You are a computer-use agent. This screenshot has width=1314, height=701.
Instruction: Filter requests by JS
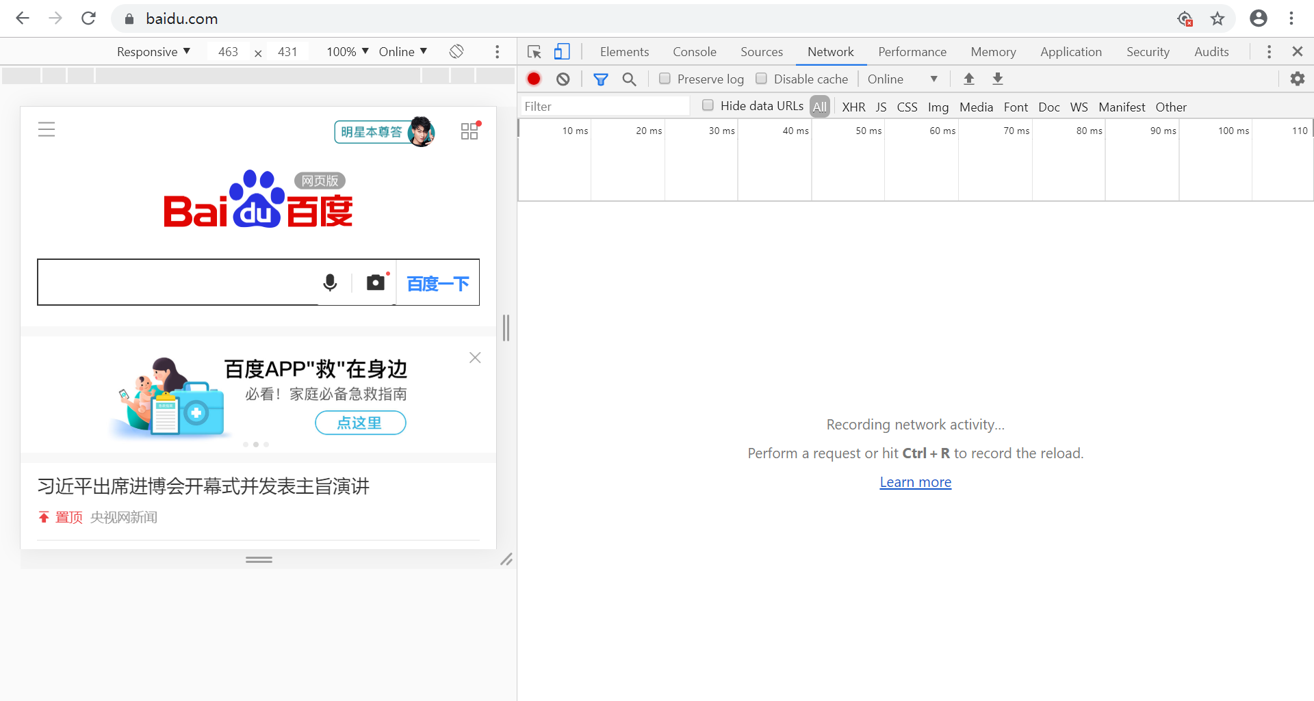click(881, 107)
